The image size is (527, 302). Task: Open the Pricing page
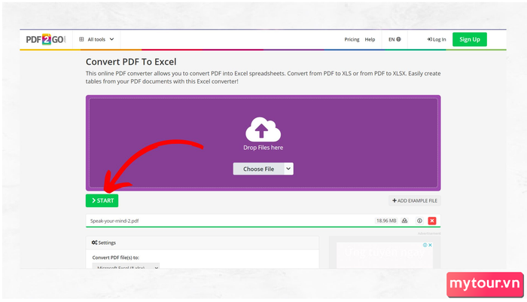(x=352, y=39)
